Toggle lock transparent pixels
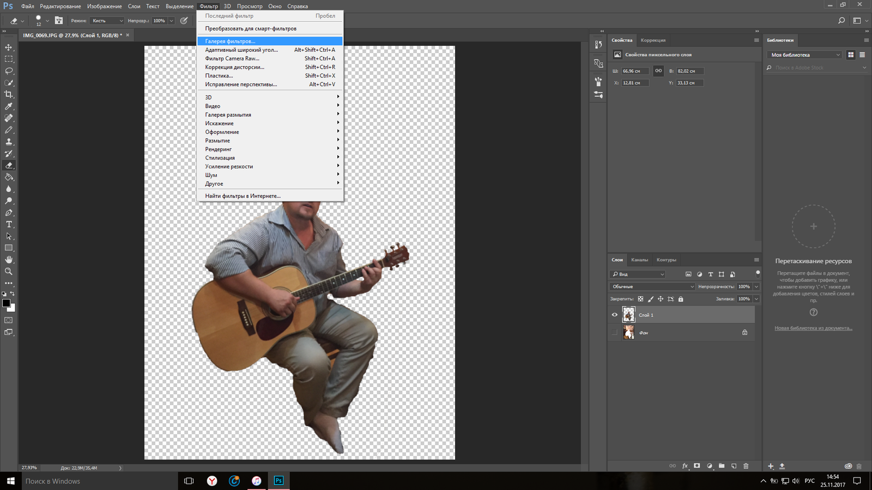Screen dimensions: 872x490 coord(640,299)
